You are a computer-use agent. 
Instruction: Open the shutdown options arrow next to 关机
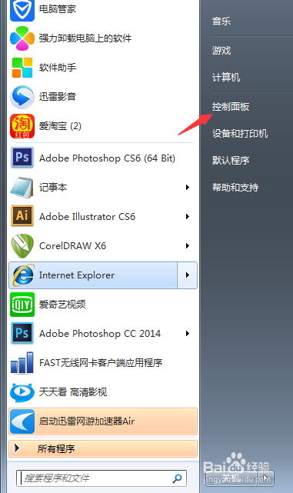click(265, 478)
